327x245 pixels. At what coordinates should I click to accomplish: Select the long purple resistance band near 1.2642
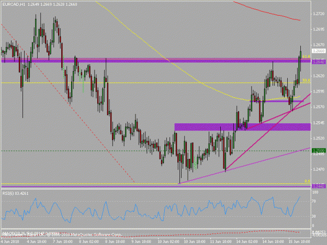click(156, 61)
